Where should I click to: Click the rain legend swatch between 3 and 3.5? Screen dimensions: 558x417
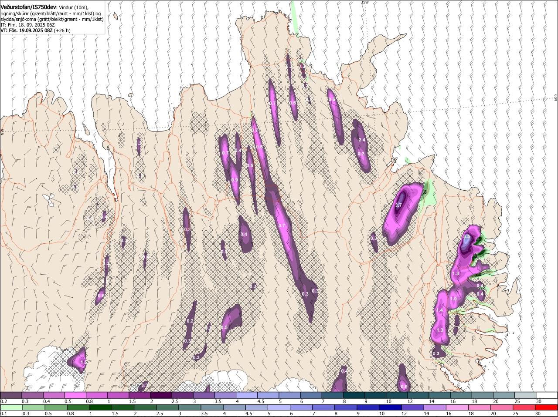pyautogui.click(x=189, y=407)
